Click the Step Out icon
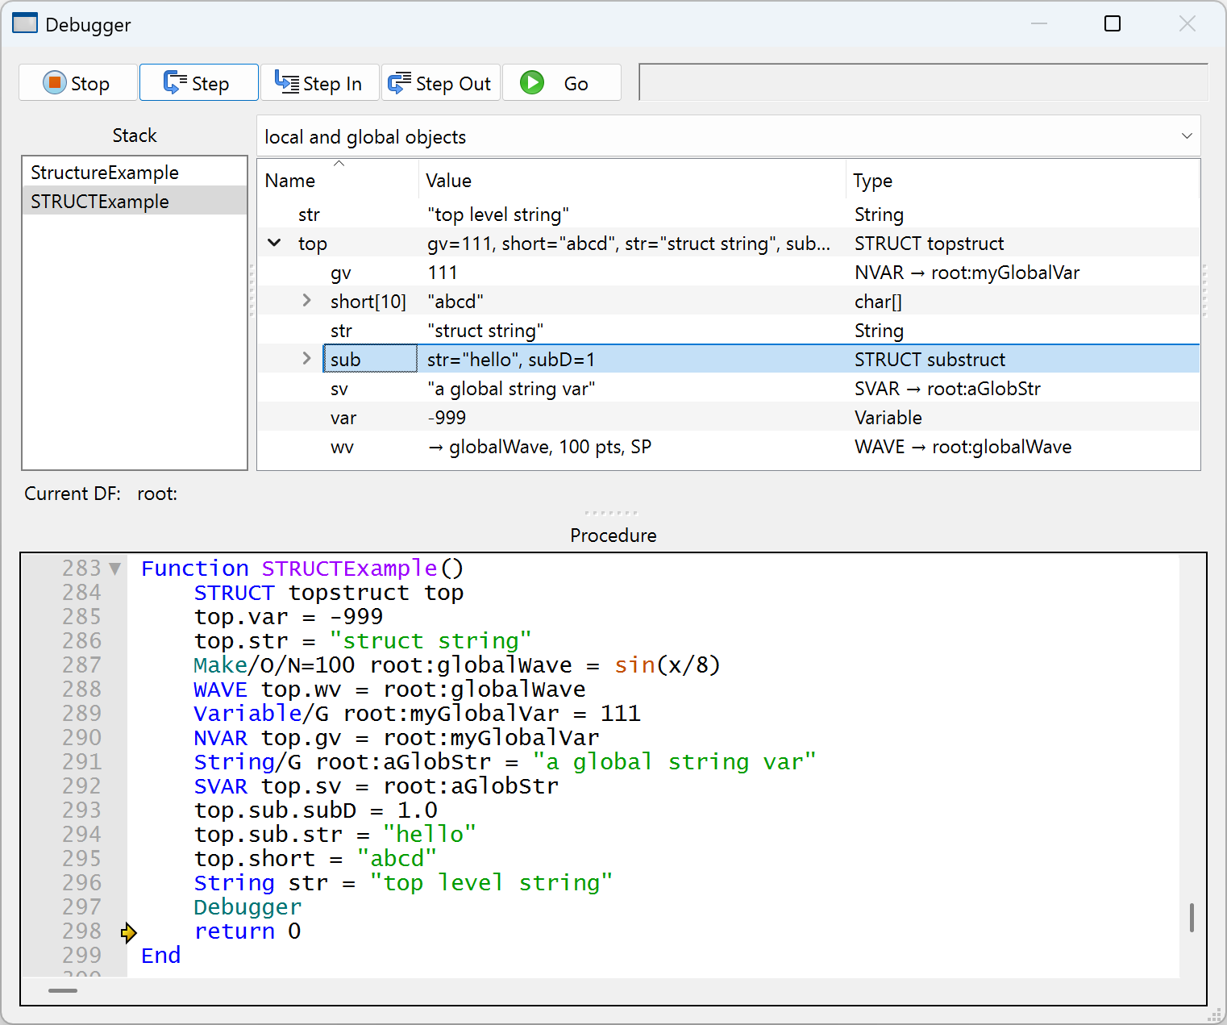The height and width of the screenshot is (1025, 1227). click(399, 83)
